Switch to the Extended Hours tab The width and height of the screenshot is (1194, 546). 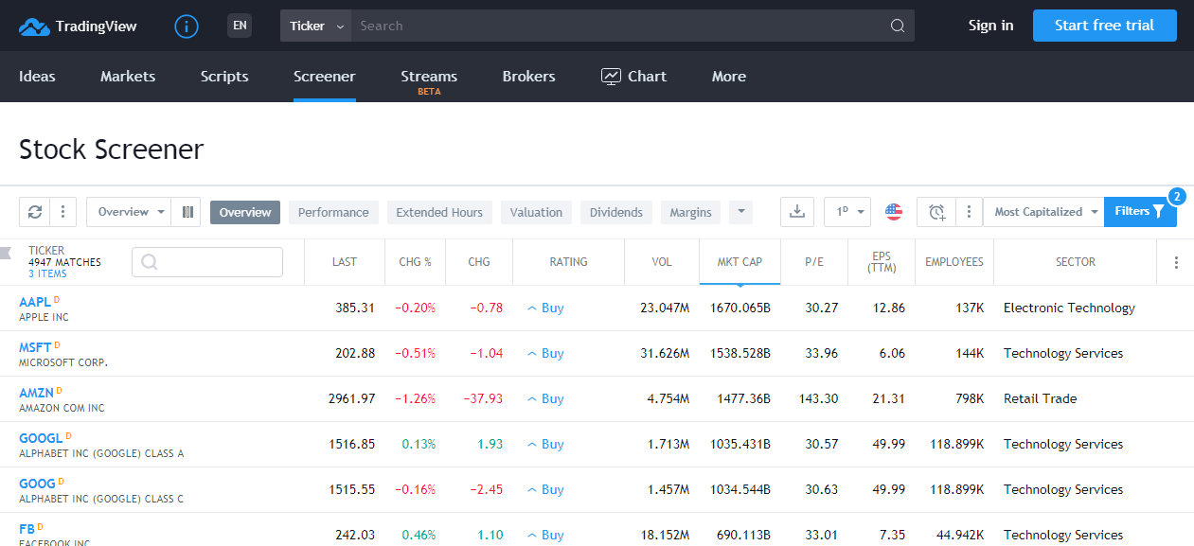pyautogui.click(x=439, y=212)
